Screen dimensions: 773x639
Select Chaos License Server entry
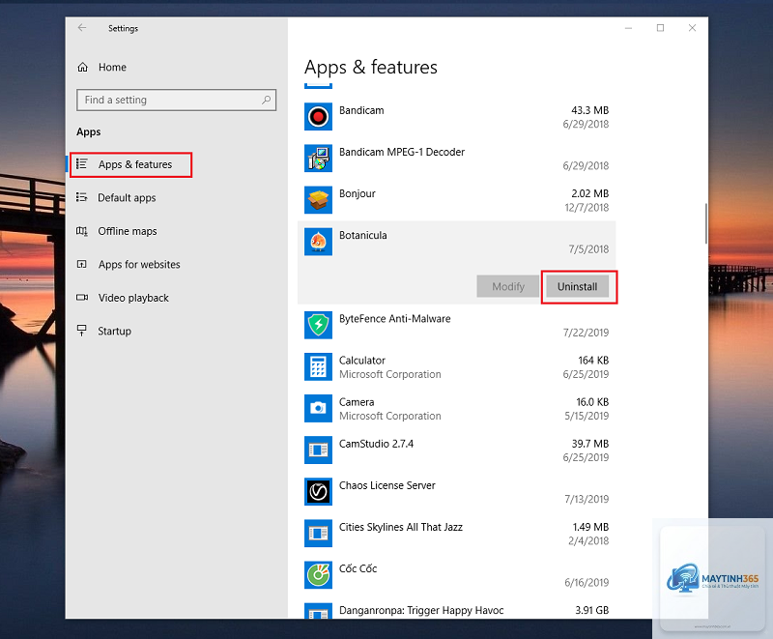point(387,485)
